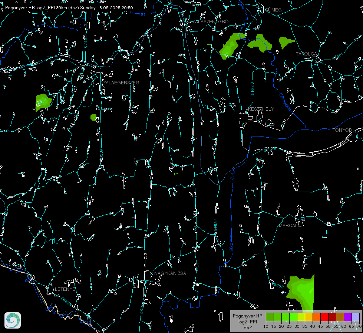Click the radar title text Poganyvar-HR logZ_PPI 30km

click(x=35, y=8)
